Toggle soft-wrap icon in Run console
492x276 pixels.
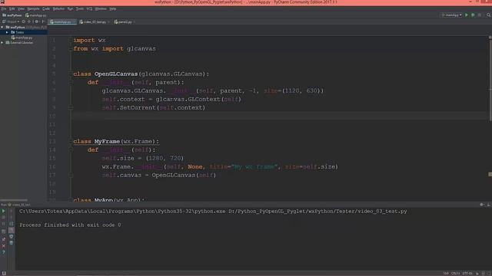tap(12, 224)
